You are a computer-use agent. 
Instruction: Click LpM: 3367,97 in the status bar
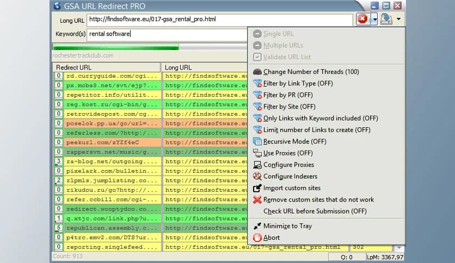pos(385,257)
